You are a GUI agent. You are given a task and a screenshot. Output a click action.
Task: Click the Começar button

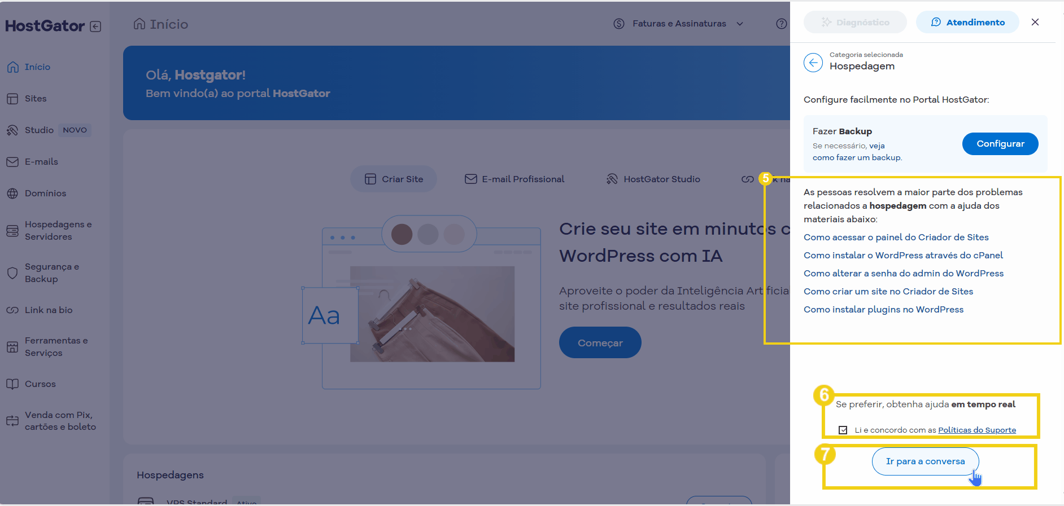point(600,342)
